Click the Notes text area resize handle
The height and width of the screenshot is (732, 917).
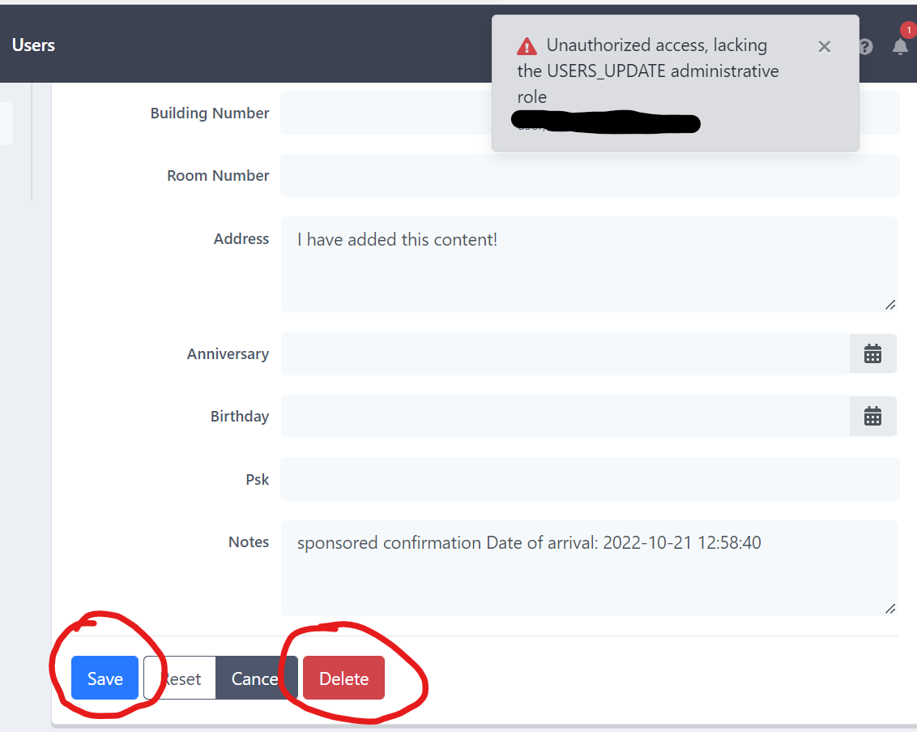click(890, 609)
